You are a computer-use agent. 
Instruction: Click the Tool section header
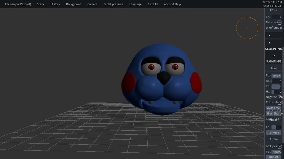click(274, 68)
